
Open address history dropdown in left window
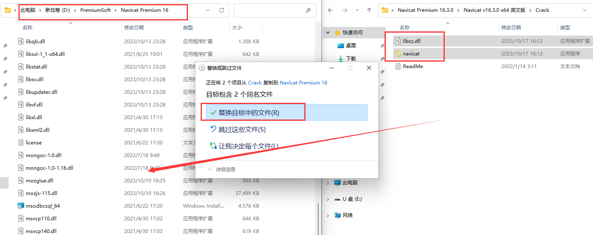(208, 10)
